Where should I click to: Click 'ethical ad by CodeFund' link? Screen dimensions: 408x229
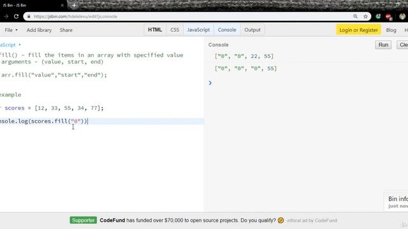pyautogui.click(x=312, y=221)
